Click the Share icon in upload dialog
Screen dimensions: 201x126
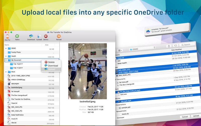[x=169, y=46]
